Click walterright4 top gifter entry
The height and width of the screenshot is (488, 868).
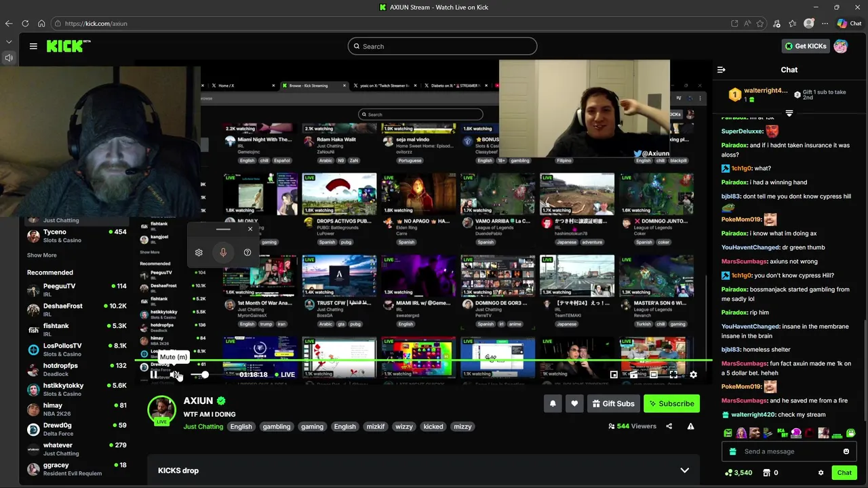tap(758, 95)
